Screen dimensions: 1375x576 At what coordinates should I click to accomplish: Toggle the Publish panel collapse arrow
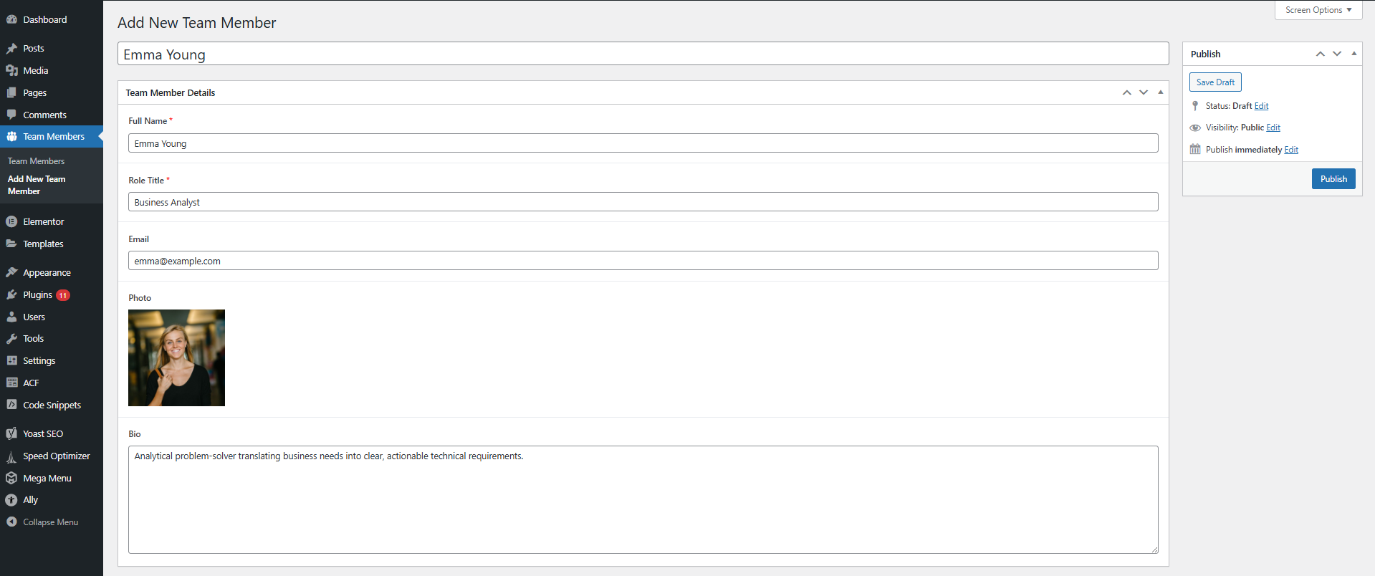coord(1354,54)
